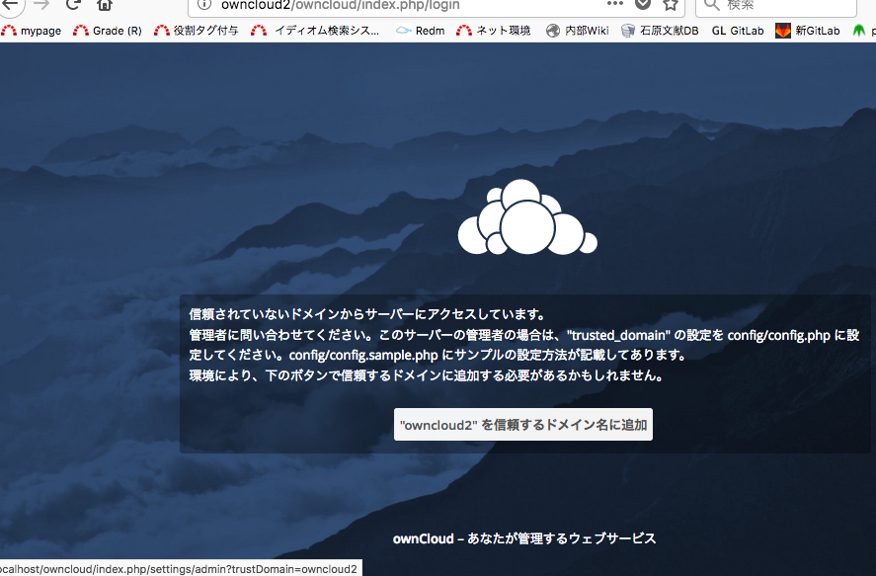Open the ネット環境 bookmark

(494, 31)
